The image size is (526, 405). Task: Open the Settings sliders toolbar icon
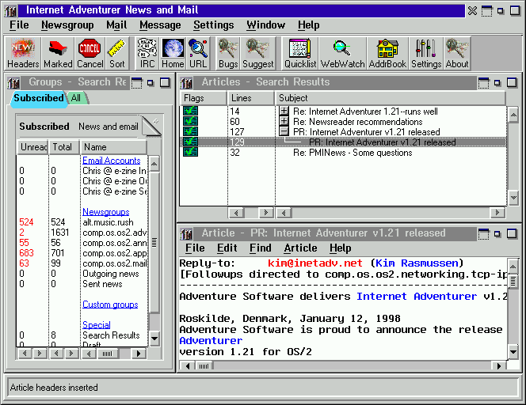click(x=426, y=54)
